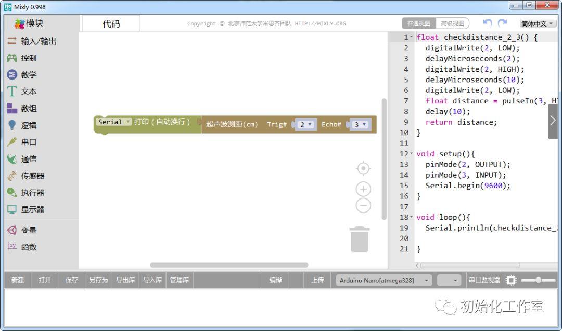Click the chip icon beside serial monitor

click(x=511, y=280)
